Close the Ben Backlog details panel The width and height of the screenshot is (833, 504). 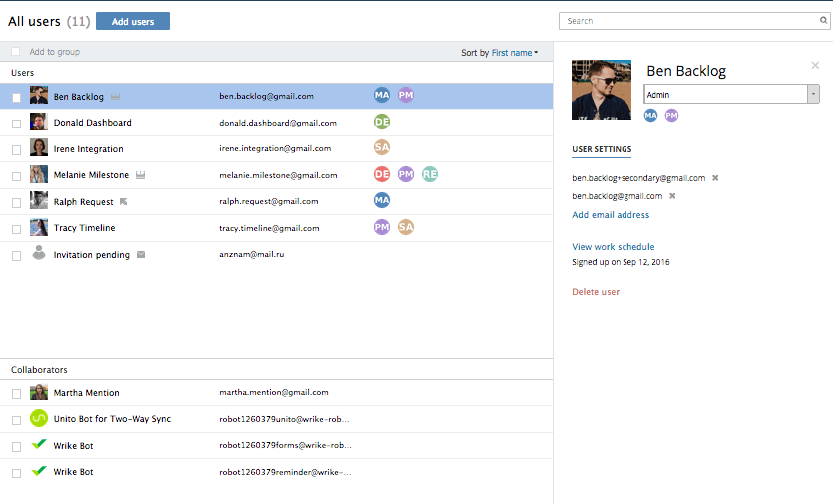(x=815, y=66)
